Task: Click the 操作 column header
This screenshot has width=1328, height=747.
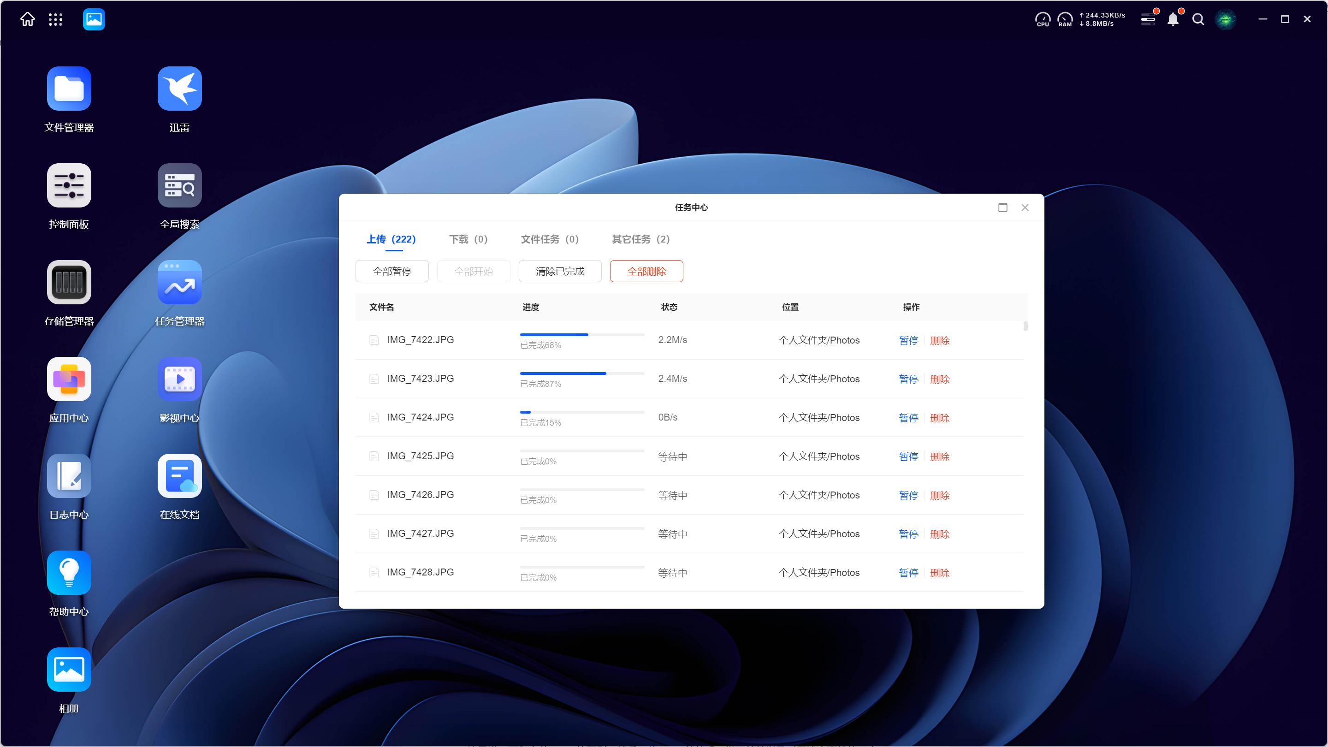Action: (911, 307)
